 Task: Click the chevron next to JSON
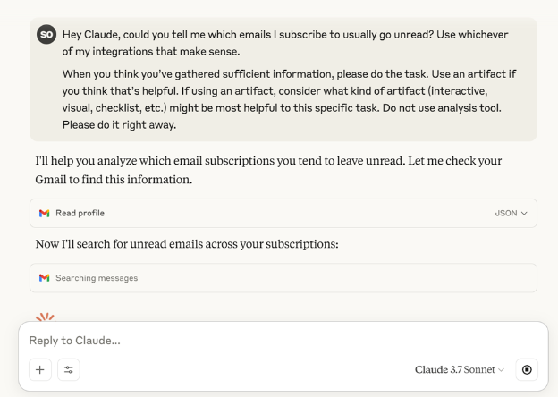click(524, 213)
